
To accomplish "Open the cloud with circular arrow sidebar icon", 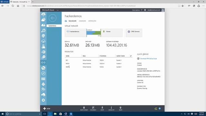I will [x=43, y=41].
